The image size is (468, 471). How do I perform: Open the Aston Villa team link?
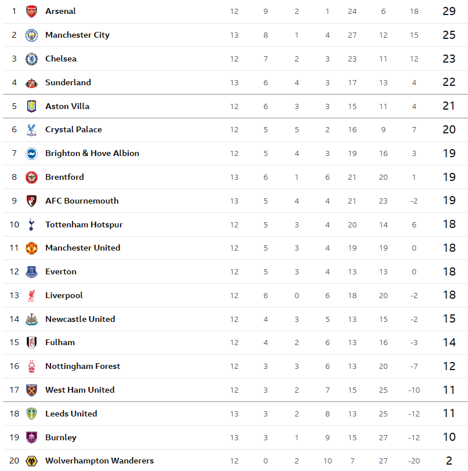pyautogui.click(x=67, y=106)
